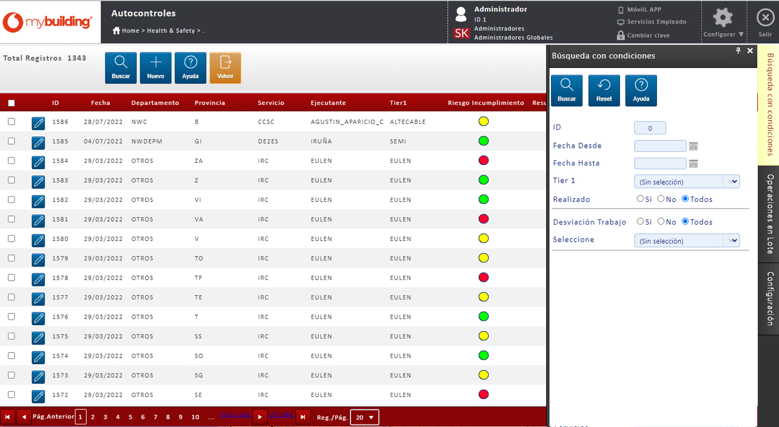Expand the Tier 1 dropdown
Screen dimensions: 779x427
click(x=732, y=182)
